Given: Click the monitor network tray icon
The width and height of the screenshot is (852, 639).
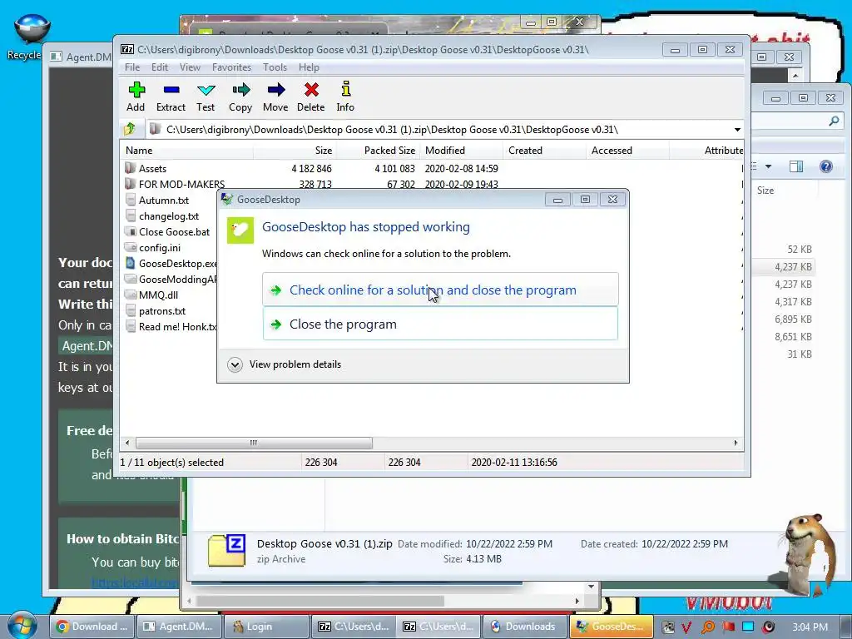Looking at the screenshot, I should 748,627.
